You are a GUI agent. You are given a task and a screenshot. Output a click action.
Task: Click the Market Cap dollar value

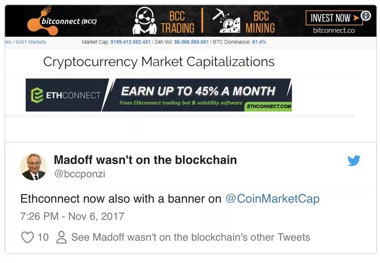[130, 42]
